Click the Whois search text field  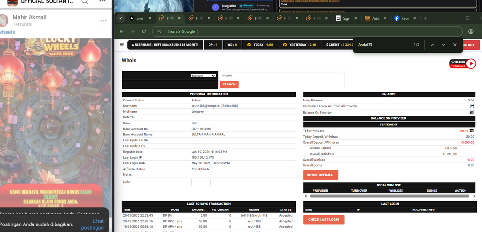click(281, 76)
